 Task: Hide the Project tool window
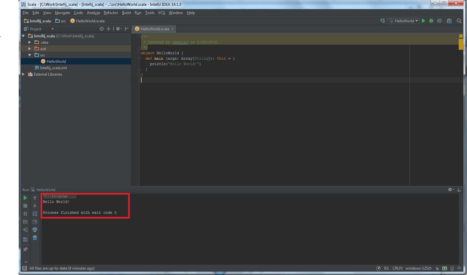pyautogui.click(x=127, y=29)
